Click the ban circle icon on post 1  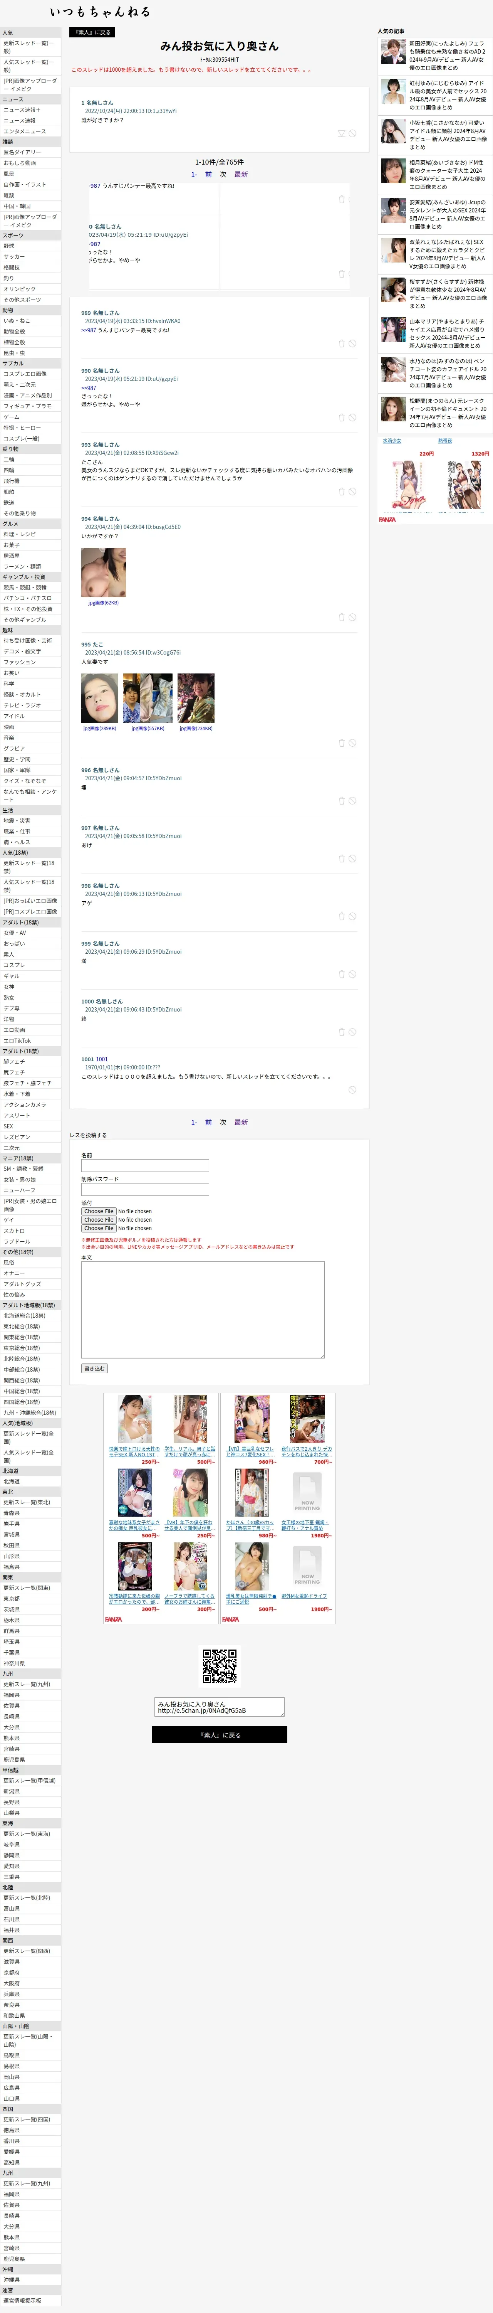click(x=352, y=134)
